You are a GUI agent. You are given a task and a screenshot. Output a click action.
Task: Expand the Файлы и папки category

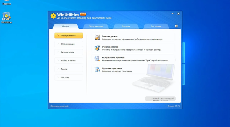pos(68,60)
